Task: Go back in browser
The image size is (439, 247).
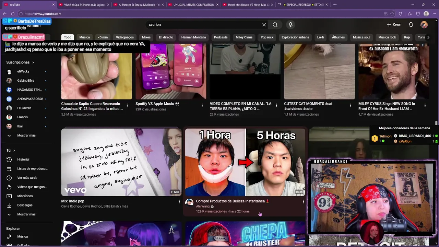Action: coord(4,14)
